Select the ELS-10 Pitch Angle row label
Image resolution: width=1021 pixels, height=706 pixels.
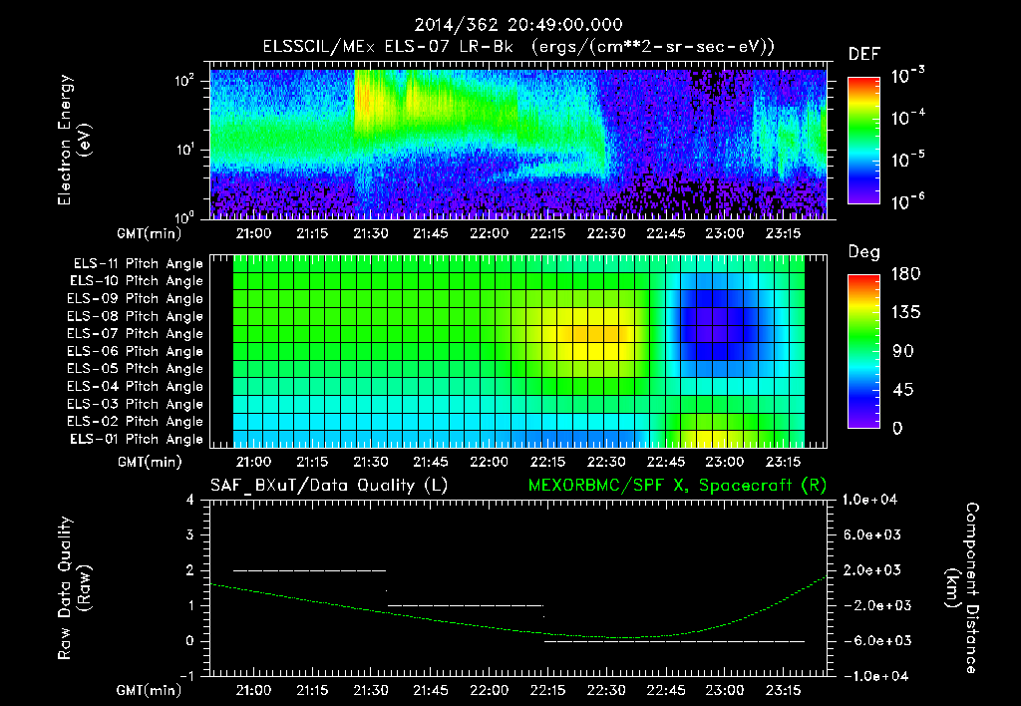136,281
